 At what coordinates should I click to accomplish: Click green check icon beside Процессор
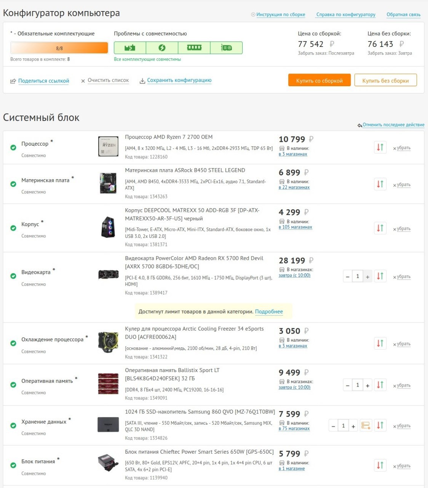[x=13, y=148]
